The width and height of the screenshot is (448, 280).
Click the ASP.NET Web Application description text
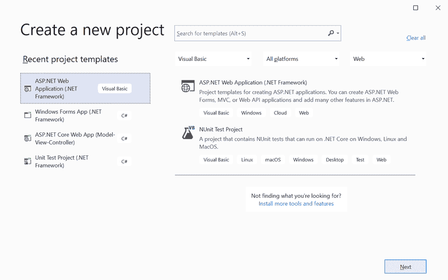click(x=298, y=96)
